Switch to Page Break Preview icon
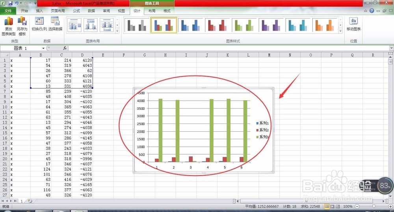This screenshot has width=394, height=212. point(338,206)
